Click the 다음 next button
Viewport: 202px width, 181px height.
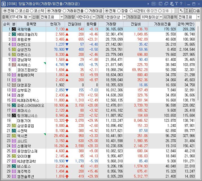pyautogui.click(x=196, y=11)
